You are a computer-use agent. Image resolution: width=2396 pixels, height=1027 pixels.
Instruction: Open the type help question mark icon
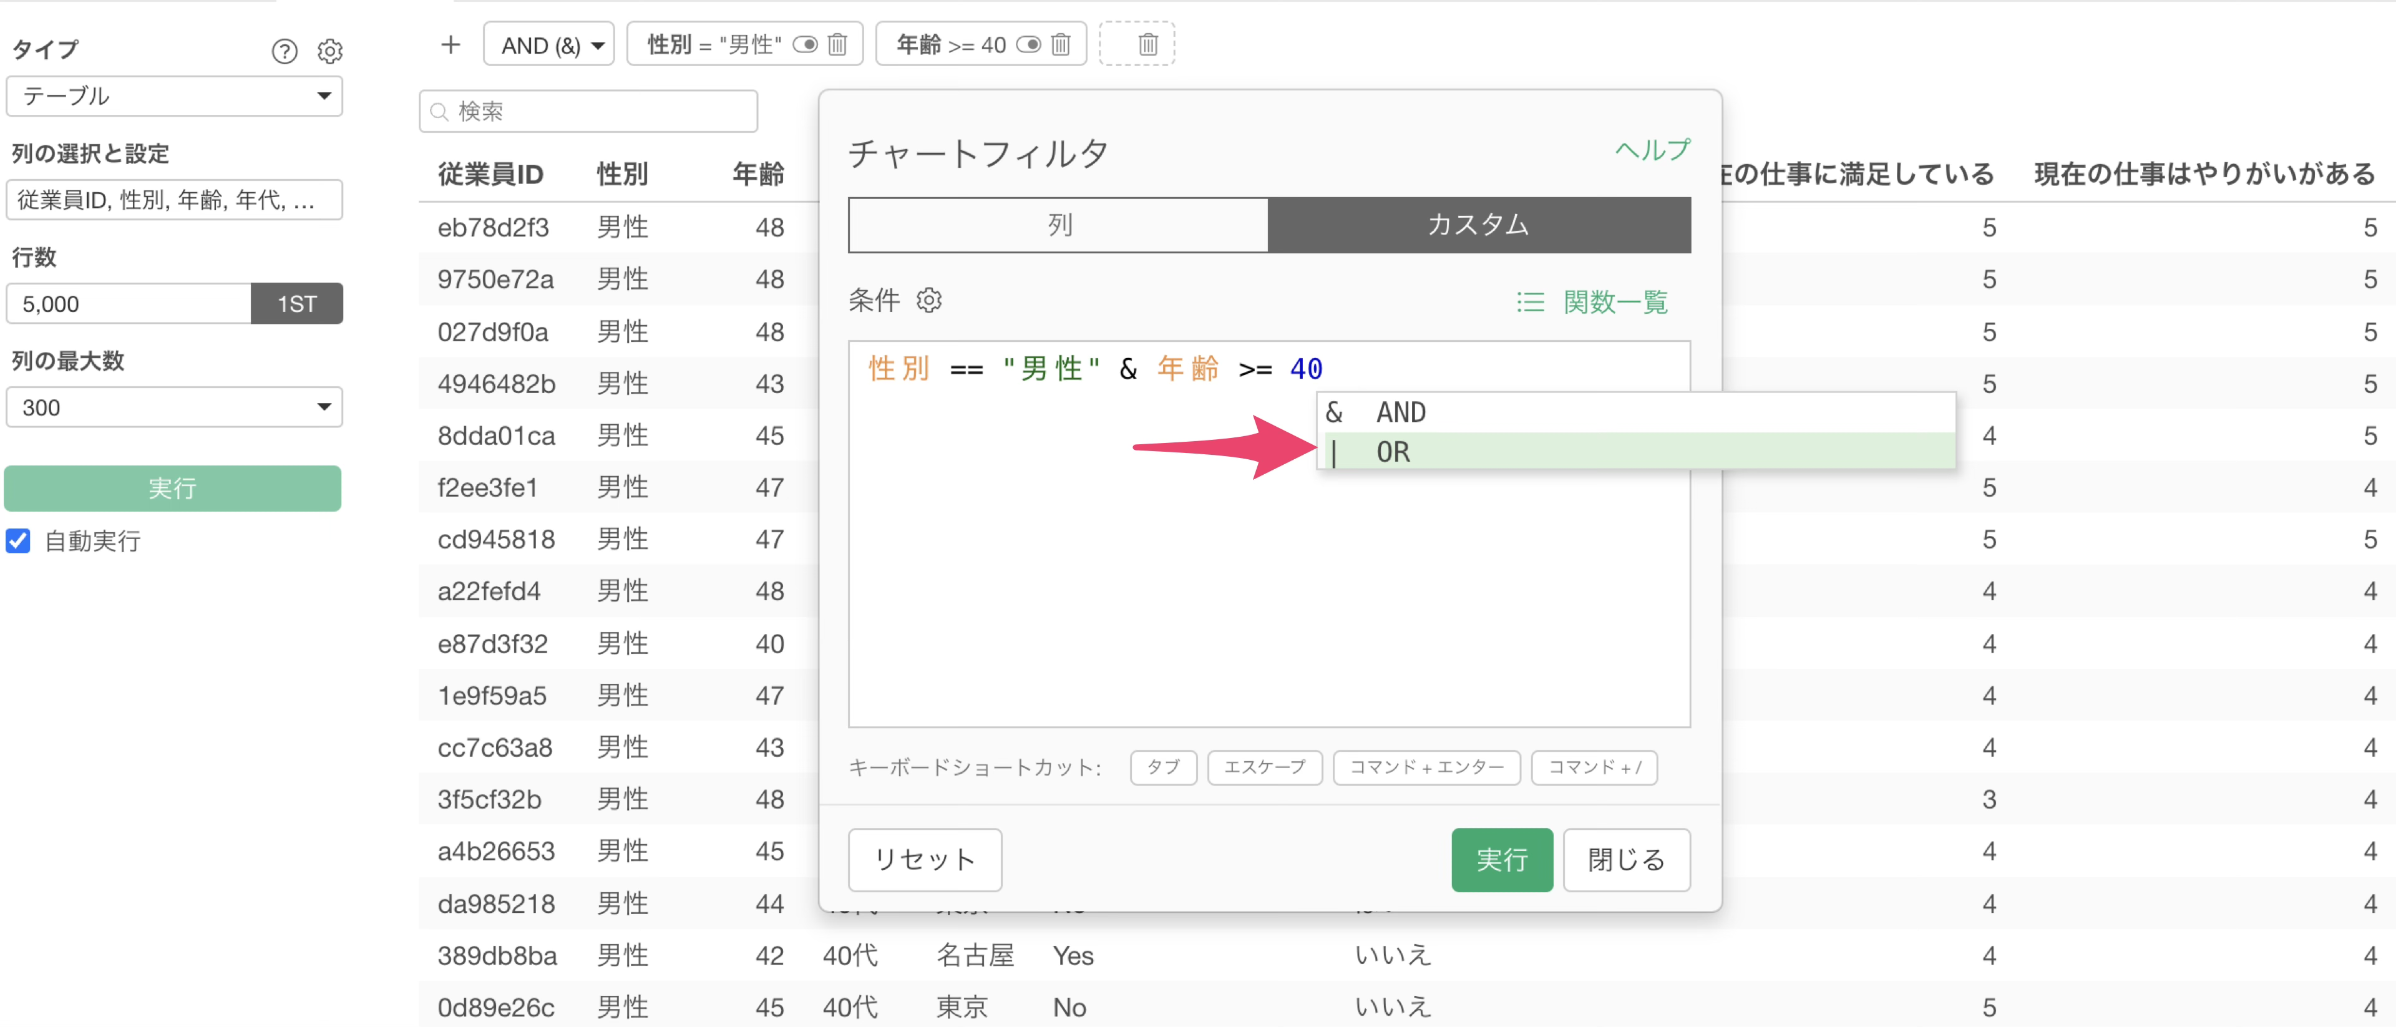coord(285,51)
